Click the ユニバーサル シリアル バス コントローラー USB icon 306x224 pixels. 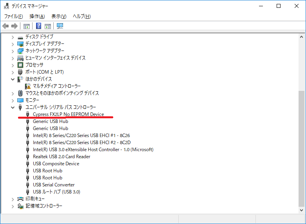click(20, 107)
